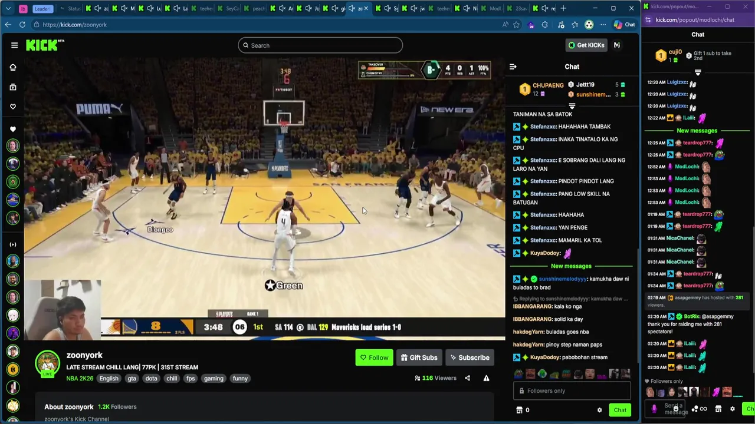
Task: Click CHUPAENG top gifter in leaderboard
Action: tap(548, 85)
